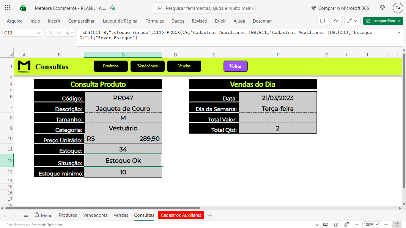Open the Desenhar ribbon tab
The width and height of the screenshot is (406, 228).
262,21
